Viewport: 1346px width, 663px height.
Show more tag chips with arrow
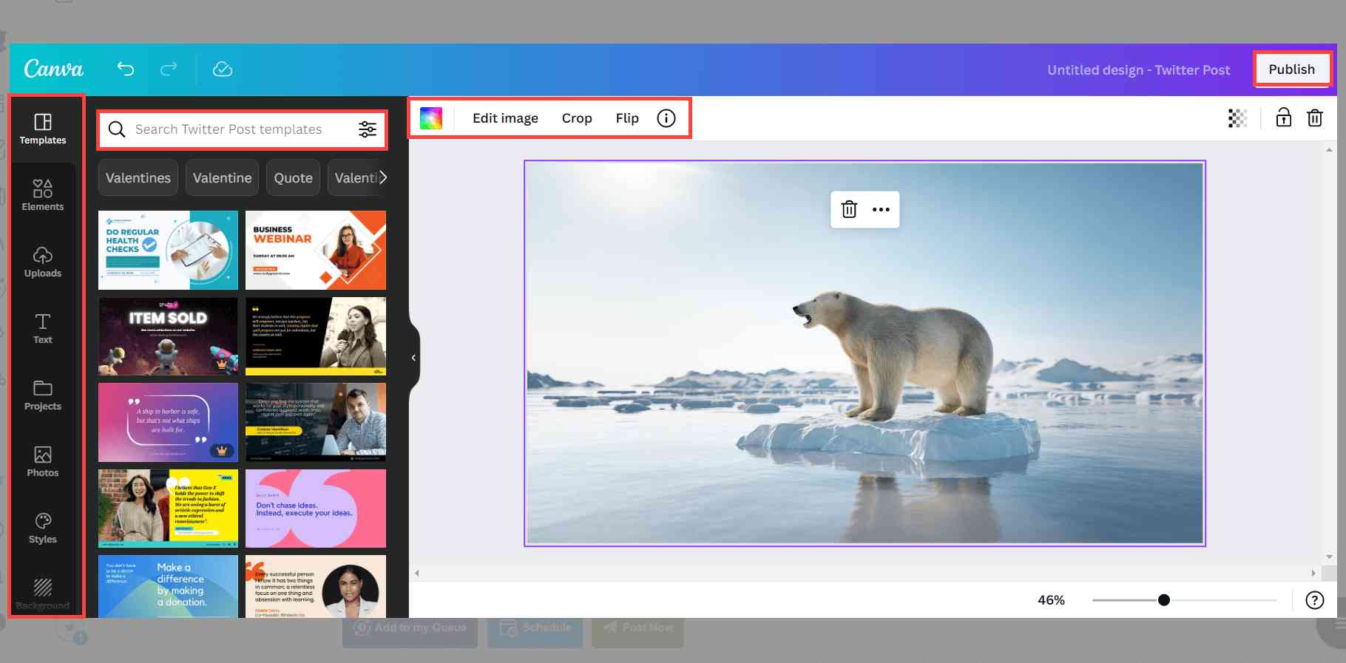(383, 177)
